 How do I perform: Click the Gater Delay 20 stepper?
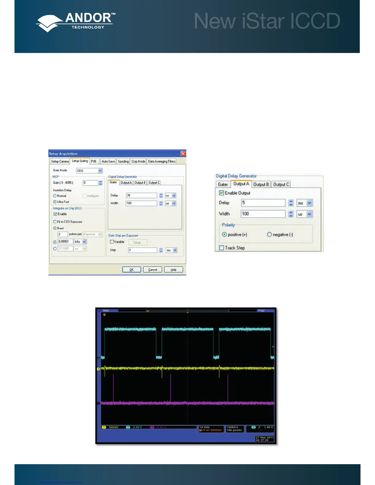pos(161,195)
